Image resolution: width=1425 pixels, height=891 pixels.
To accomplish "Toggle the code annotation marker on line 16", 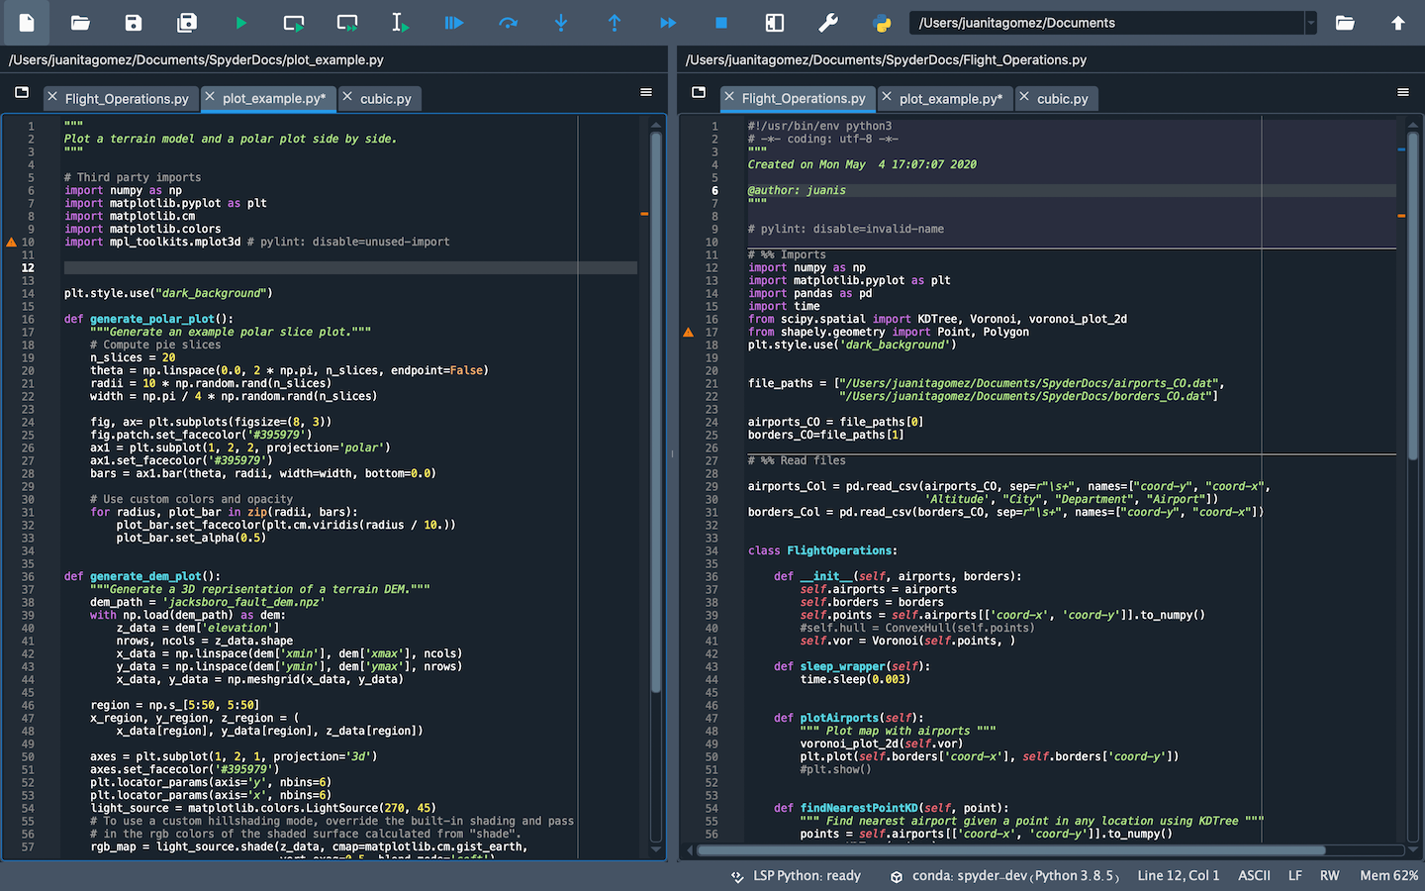I will point(688,334).
